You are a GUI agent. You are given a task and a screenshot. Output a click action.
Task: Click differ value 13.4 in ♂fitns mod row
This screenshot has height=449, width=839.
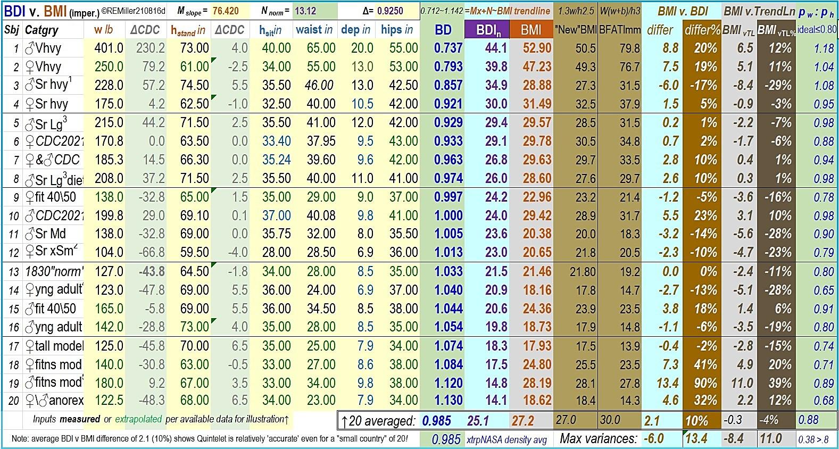(668, 384)
